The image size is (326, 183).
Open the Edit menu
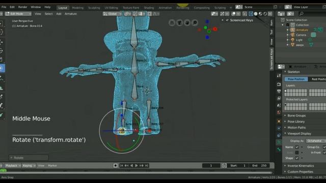12,7
